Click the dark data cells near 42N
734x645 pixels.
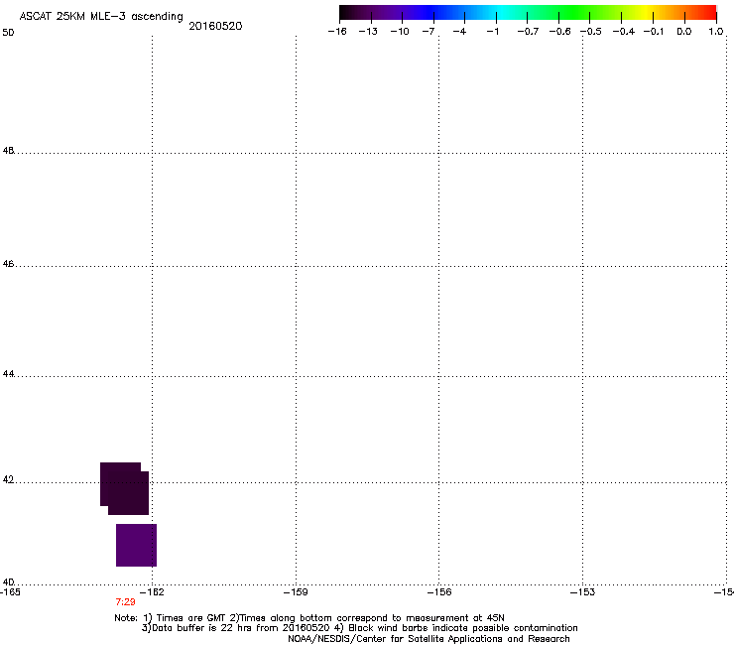(x=125, y=488)
